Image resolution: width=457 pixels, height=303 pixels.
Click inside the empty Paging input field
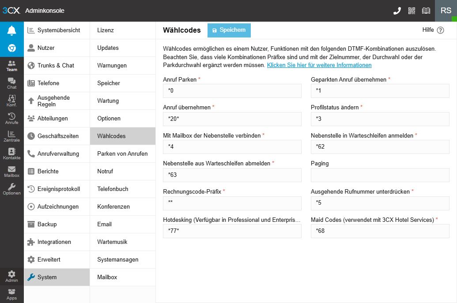380,175
